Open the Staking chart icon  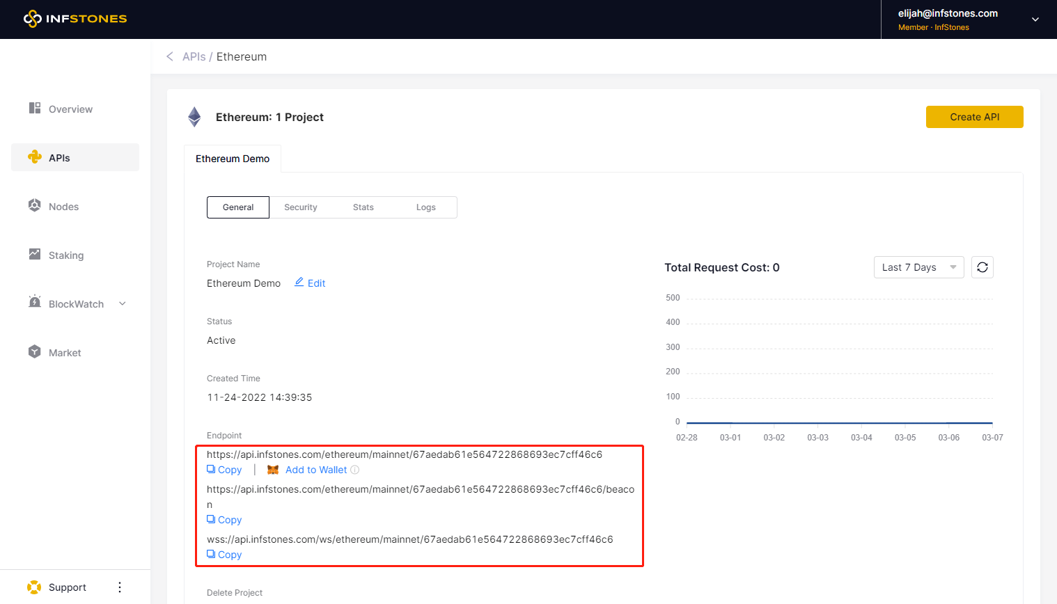(35, 254)
